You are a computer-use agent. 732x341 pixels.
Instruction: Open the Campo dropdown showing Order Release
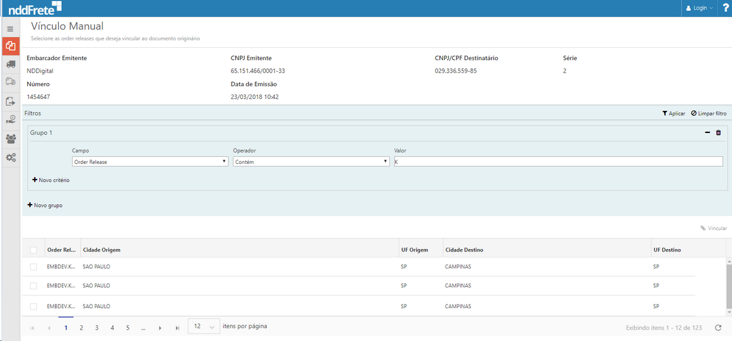(150, 162)
